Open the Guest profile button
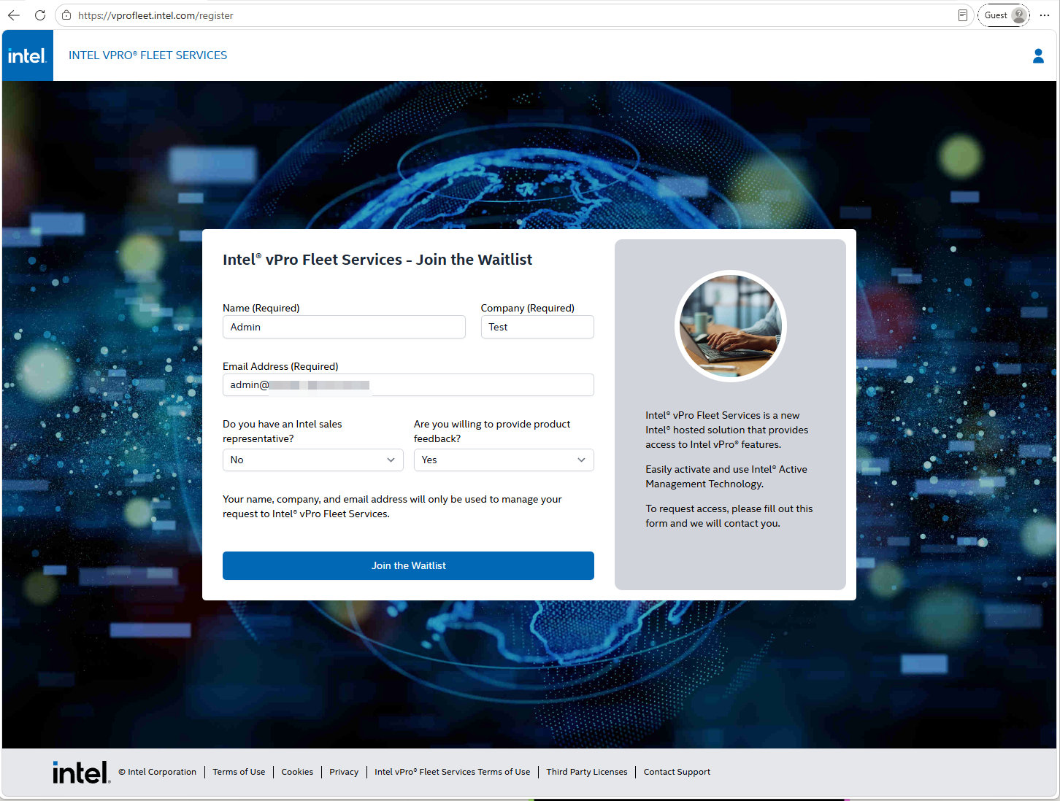The width and height of the screenshot is (1060, 801). pos(1004,15)
